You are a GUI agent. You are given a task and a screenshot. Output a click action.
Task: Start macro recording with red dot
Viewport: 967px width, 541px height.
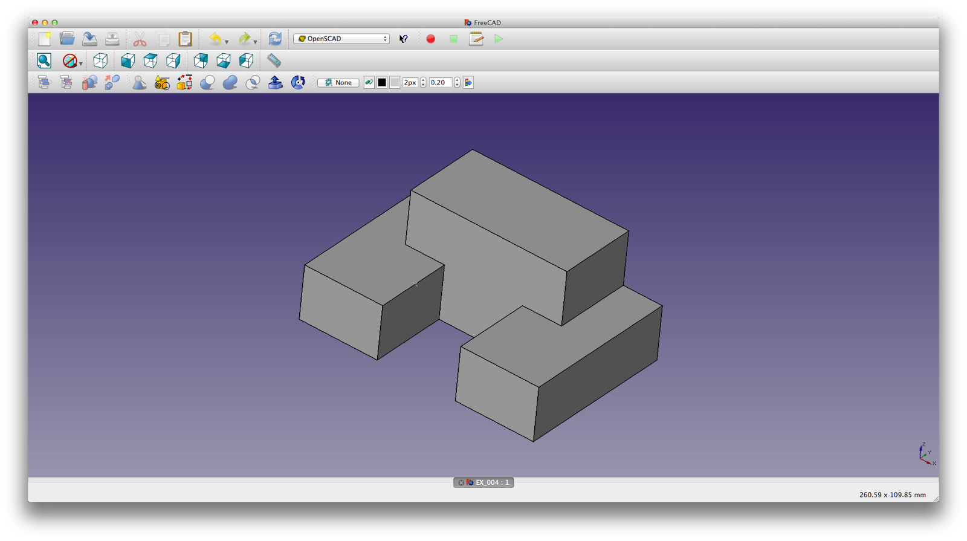pos(430,39)
